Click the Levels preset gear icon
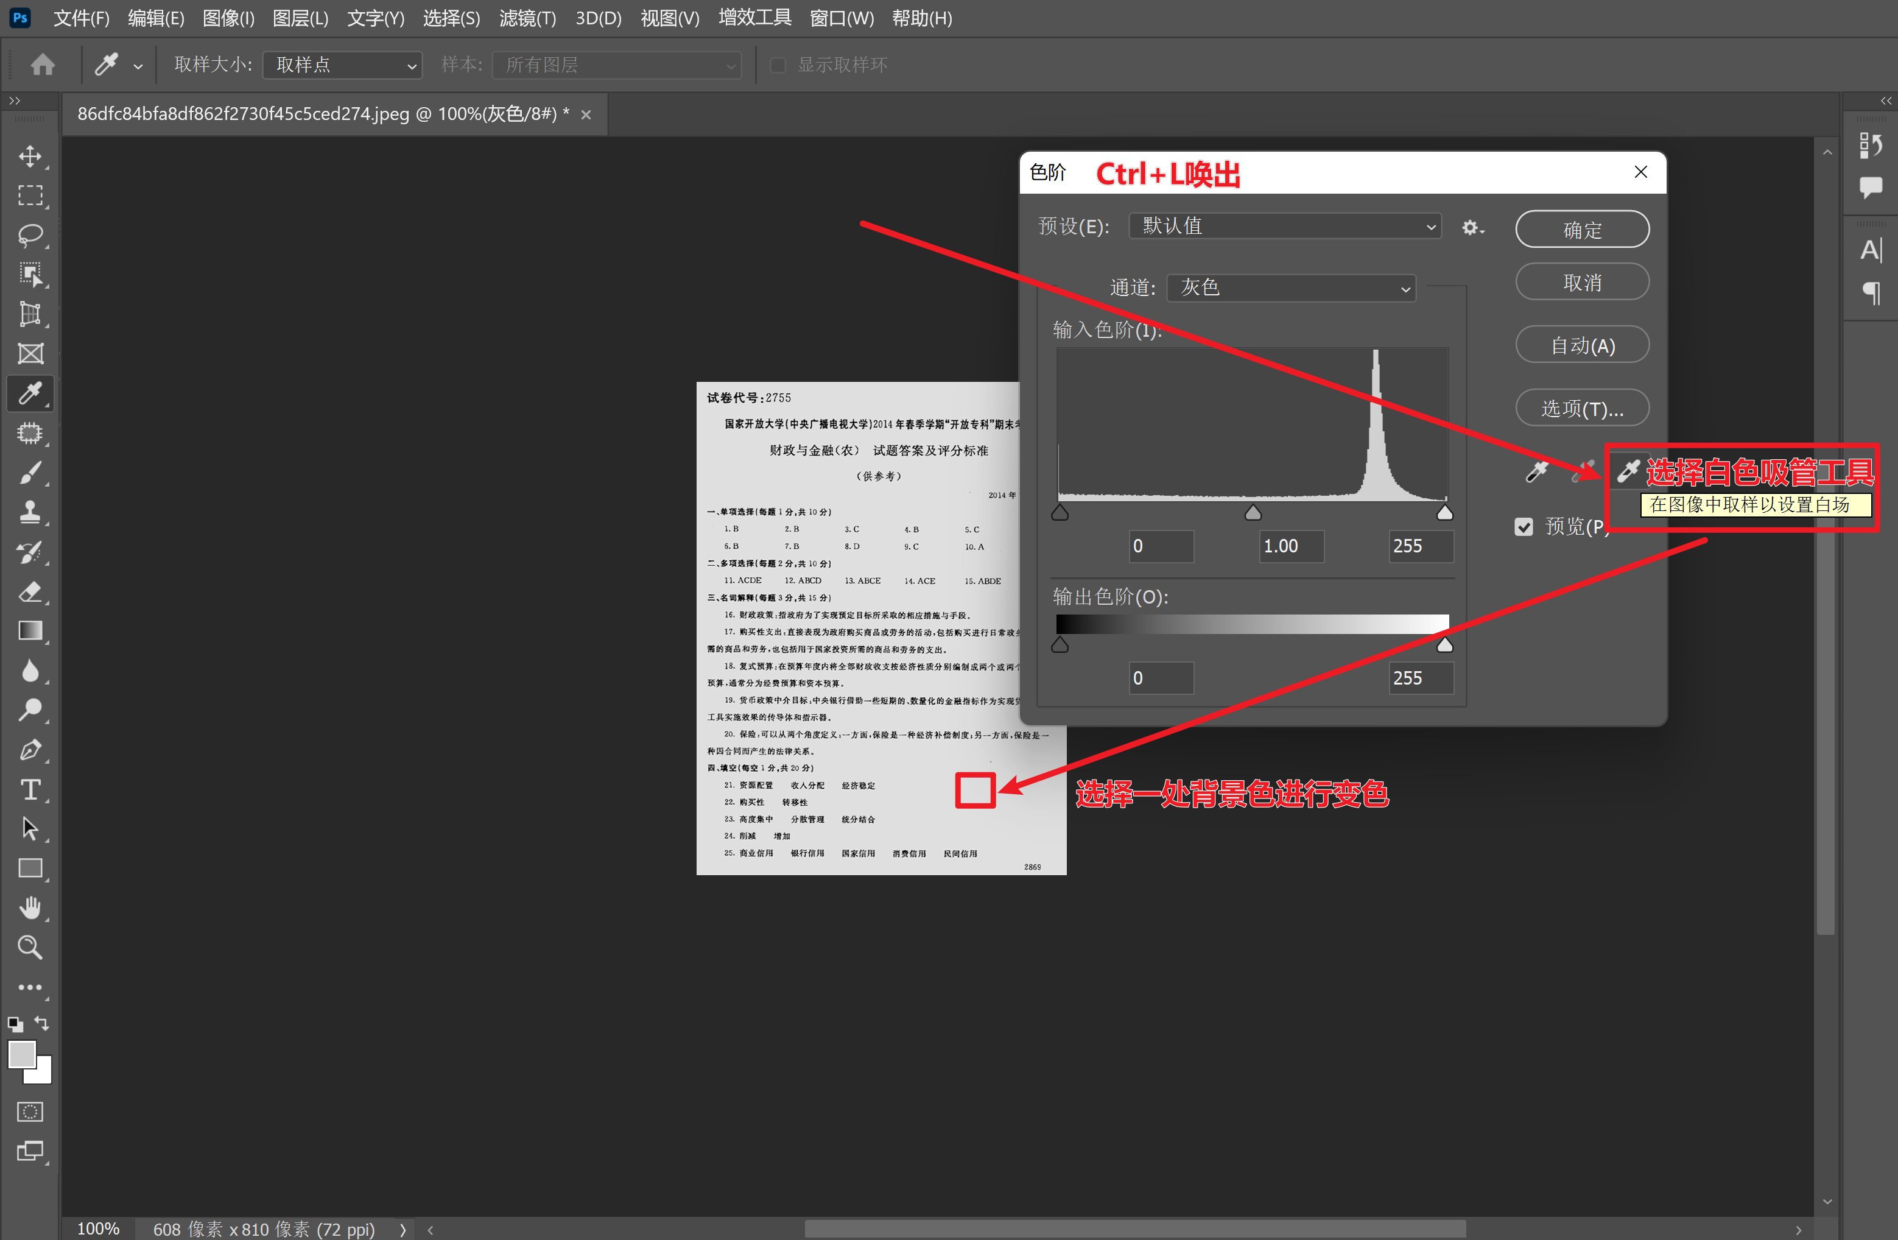The width and height of the screenshot is (1898, 1240). pos(1471,228)
